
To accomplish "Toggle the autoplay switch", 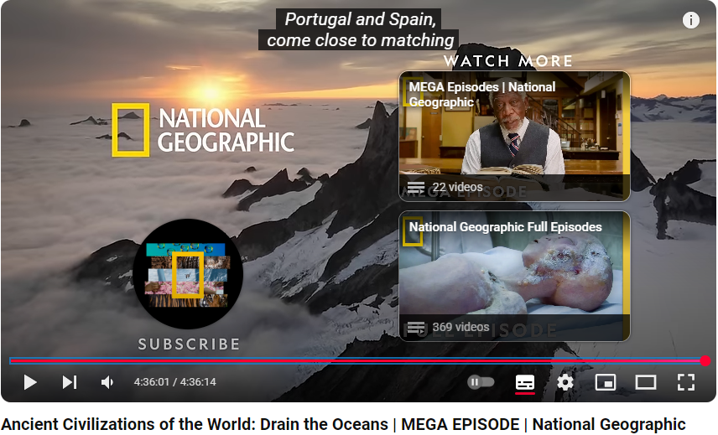I will pyautogui.click(x=481, y=382).
